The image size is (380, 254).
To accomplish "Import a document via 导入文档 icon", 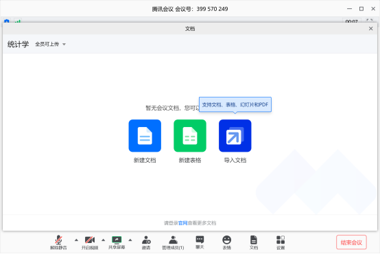I will coord(235,136).
